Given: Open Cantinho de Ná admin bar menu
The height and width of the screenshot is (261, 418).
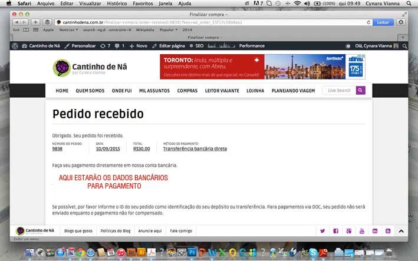Looking at the screenshot, I should coord(41,46).
